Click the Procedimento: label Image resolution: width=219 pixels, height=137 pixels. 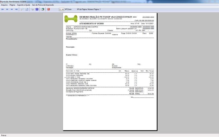(71, 39)
